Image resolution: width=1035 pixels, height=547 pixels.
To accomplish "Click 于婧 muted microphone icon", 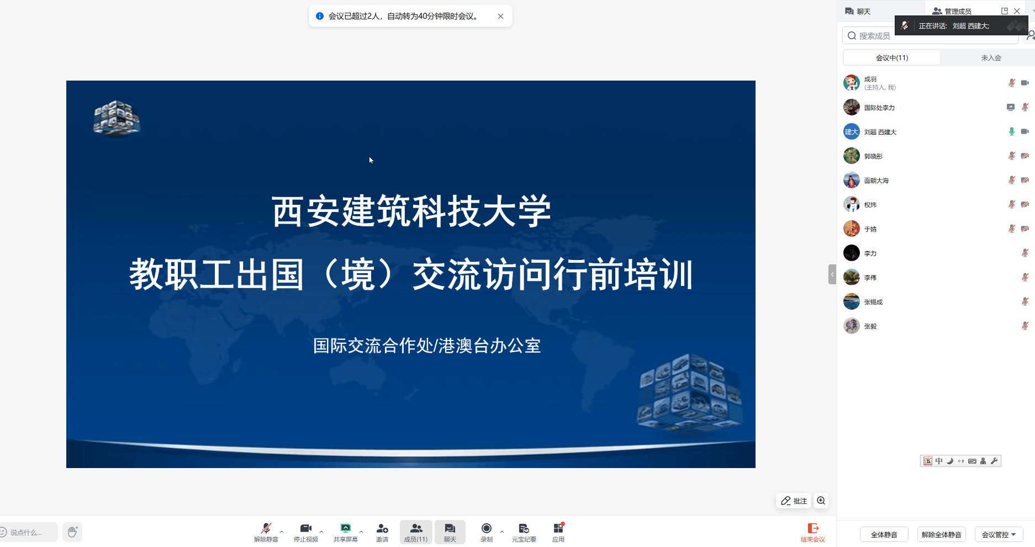I will 1011,229.
